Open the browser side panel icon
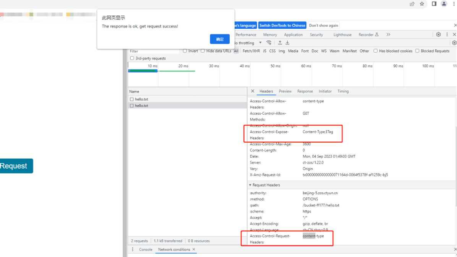Image resolution: width=457 pixels, height=257 pixels. click(x=434, y=4)
